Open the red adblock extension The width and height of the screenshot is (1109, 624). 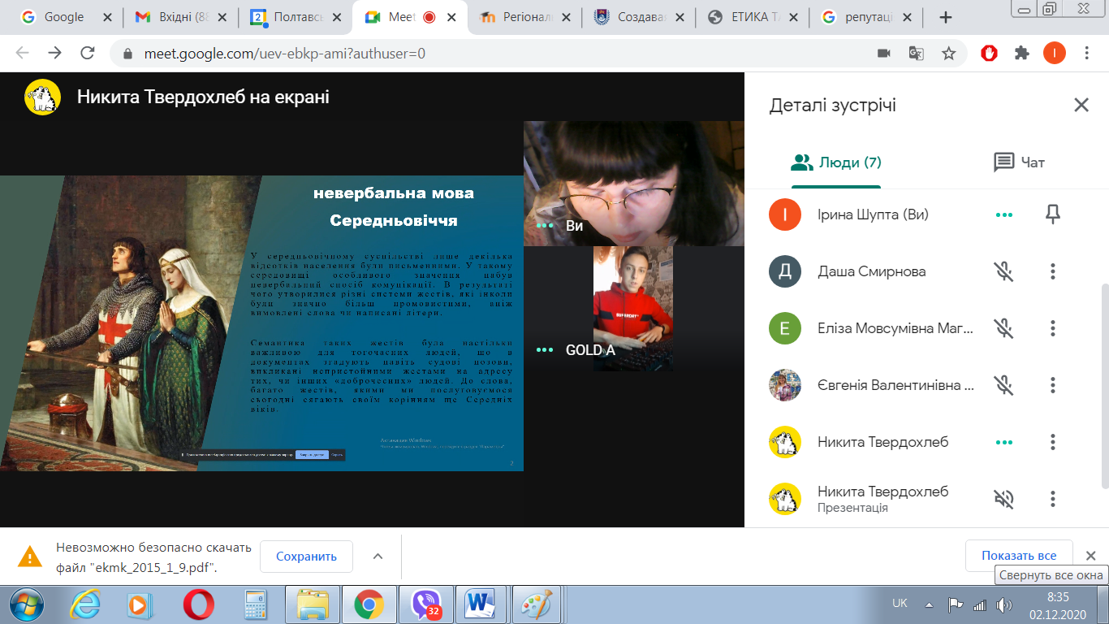pyautogui.click(x=989, y=53)
